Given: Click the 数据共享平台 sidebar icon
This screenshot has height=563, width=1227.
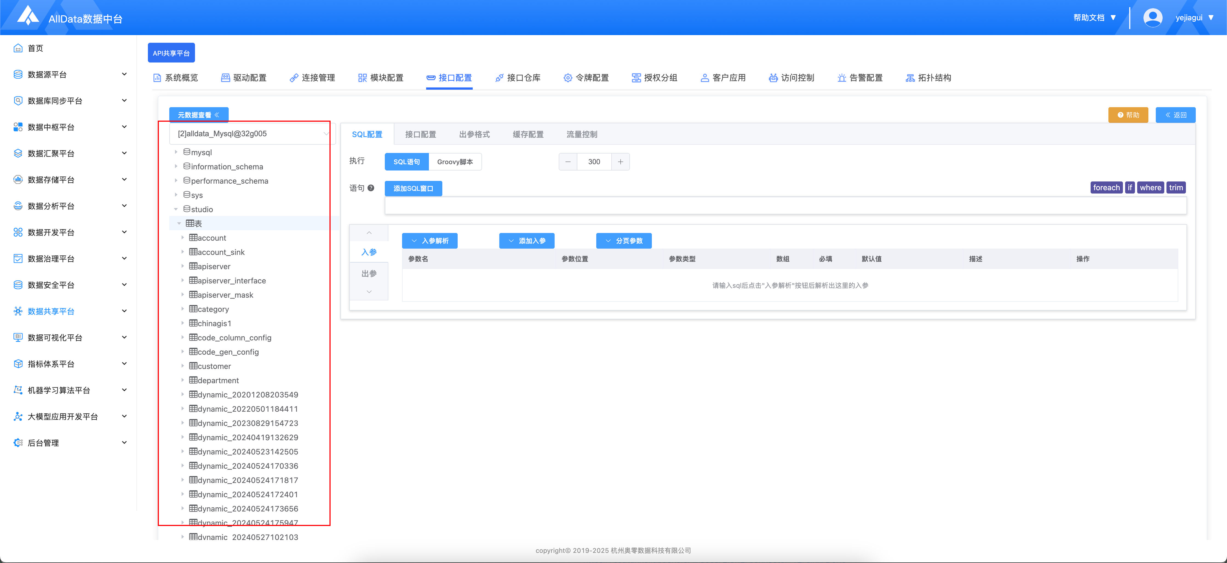Looking at the screenshot, I should [x=18, y=311].
